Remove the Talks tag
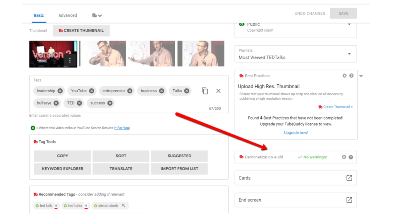Image resolution: width=395 pixels, height=222 pixels. click(x=187, y=91)
